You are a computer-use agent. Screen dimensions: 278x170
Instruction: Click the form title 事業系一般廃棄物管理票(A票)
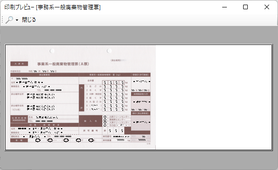63,64
